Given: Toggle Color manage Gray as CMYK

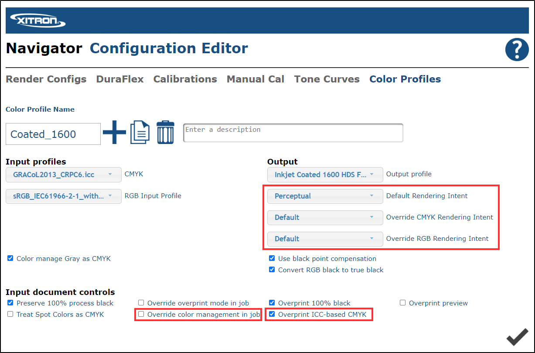Looking at the screenshot, I should 10,258.
